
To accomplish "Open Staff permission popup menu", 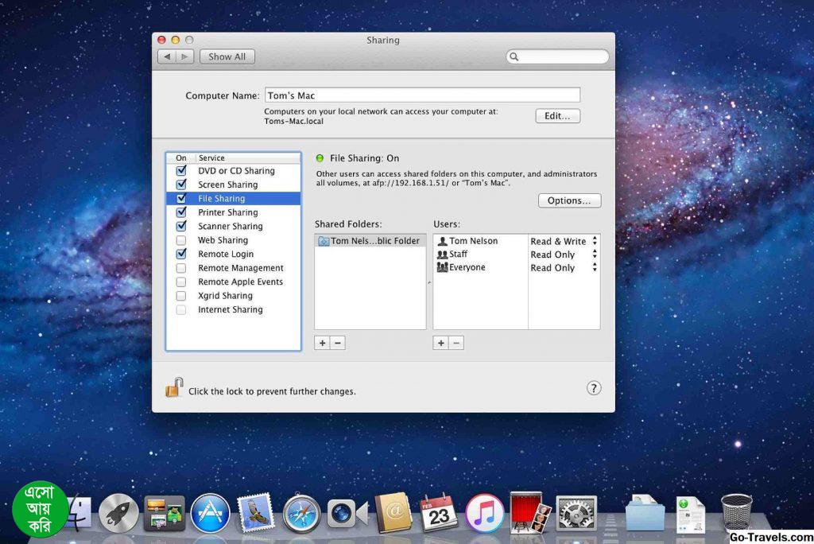I will coord(564,255).
